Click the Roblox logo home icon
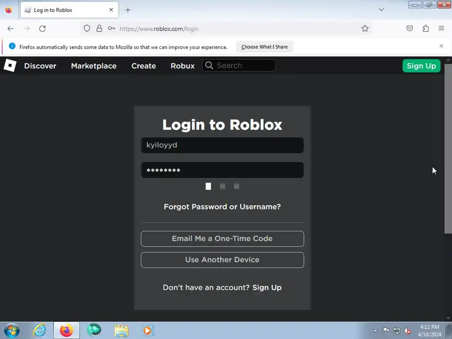The image size is (452, 339). point(10,65)
